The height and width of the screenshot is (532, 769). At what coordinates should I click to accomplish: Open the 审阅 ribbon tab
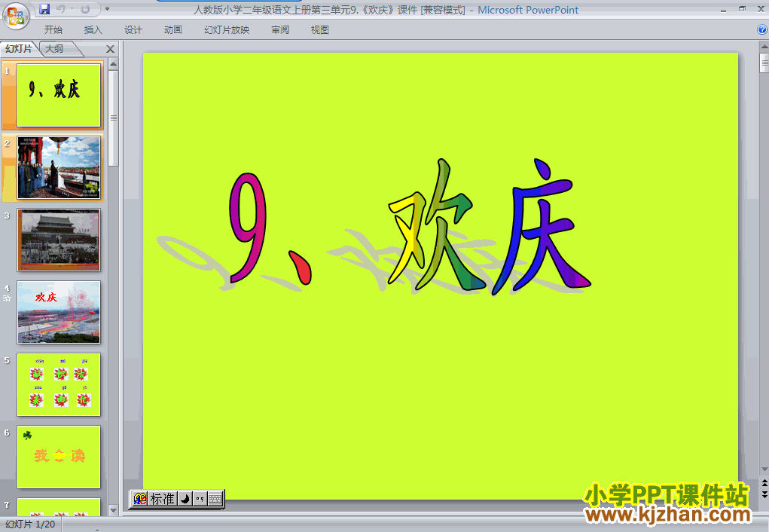tap(280, 30)
